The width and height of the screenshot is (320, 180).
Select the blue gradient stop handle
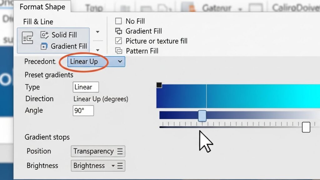pos(202,116)
